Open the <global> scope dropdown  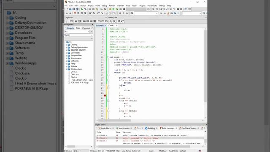click(x=106, y=17)
